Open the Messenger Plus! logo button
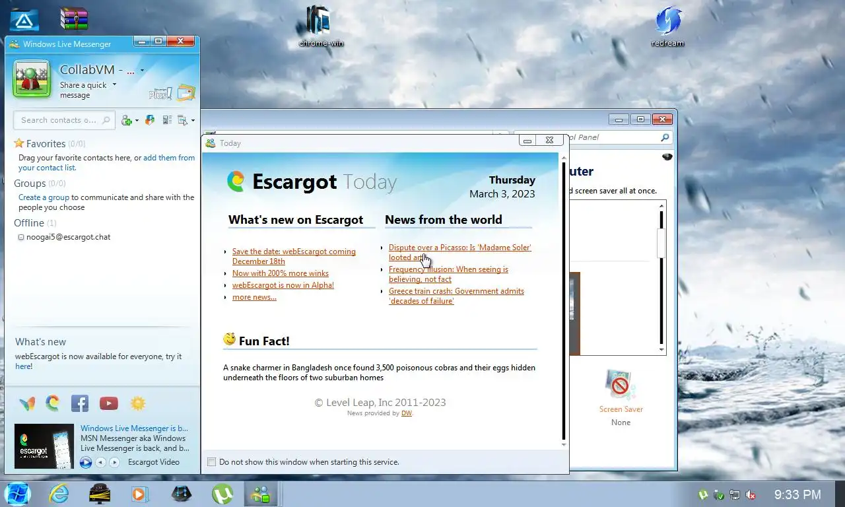The image size is (845, 507). [x=160, y=94]
